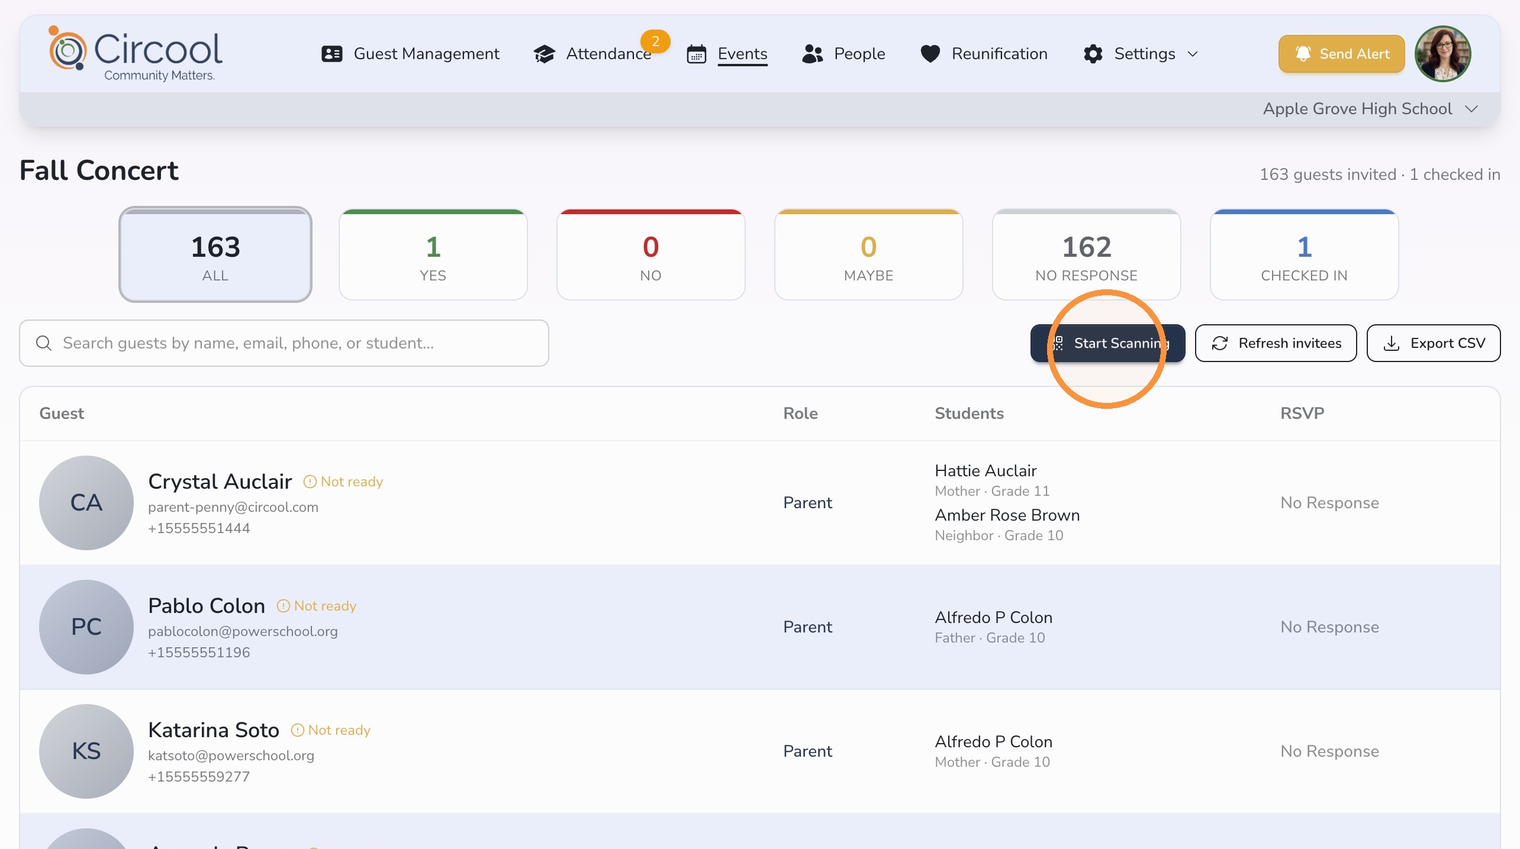The height and width of the screenshot is (849, 1520).
Task: Click the Guest Management ID card icon
Action: pyautogui.click(x=331, y=54)
